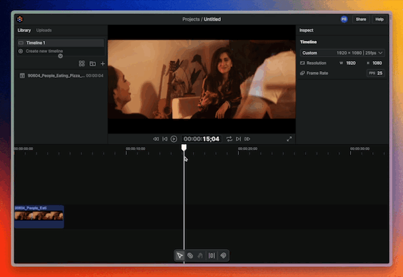Click the Share button
Screen dimensions: 403x277
point(361,19)
